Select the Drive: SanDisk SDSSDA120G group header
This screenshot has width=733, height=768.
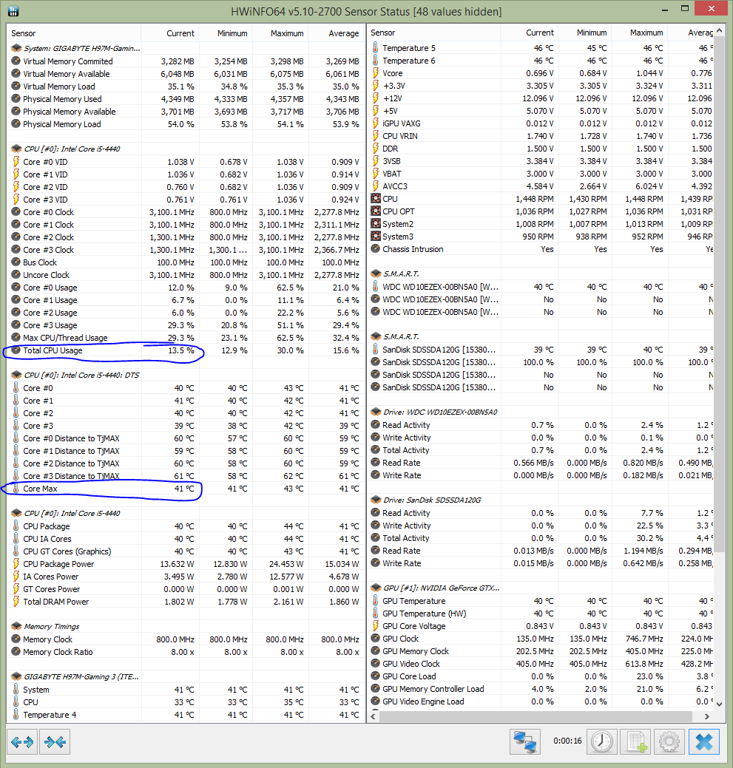(432, 500)
